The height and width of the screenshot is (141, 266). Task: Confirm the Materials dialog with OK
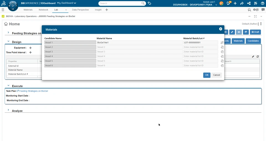tap(207, 75)
